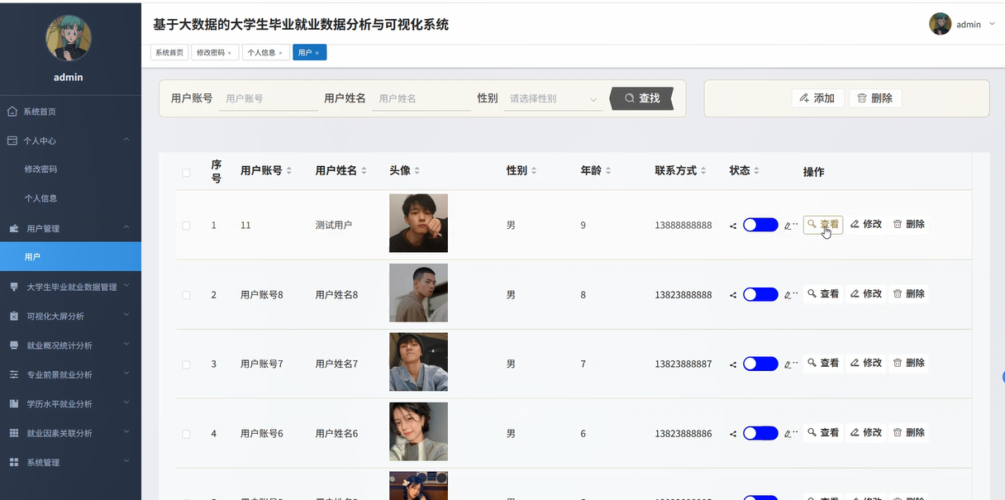Expand 系统管理 using its chevron

pos(126,461)
